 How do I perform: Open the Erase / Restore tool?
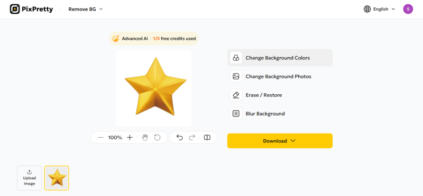coord(280,95)
